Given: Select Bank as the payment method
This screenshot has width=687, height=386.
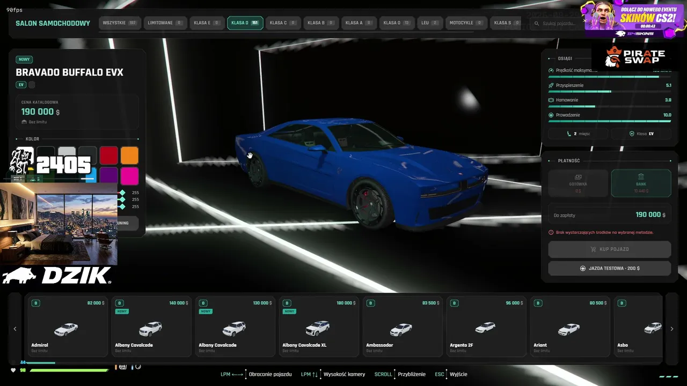Looking at the screenshot, I should click(641, 183).
